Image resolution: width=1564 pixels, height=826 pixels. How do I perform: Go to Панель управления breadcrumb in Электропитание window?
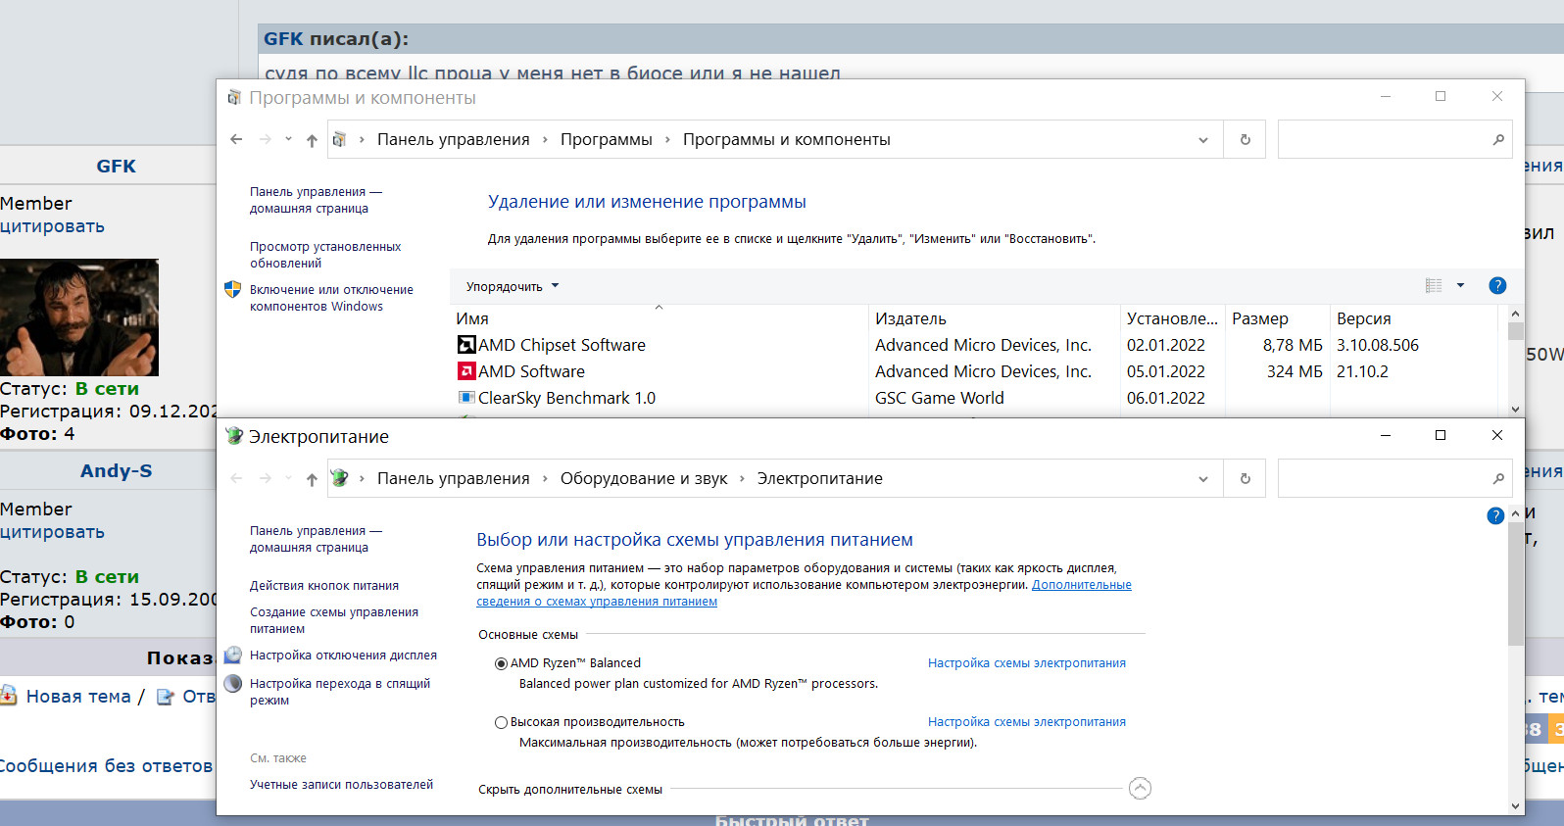point(454,478)
